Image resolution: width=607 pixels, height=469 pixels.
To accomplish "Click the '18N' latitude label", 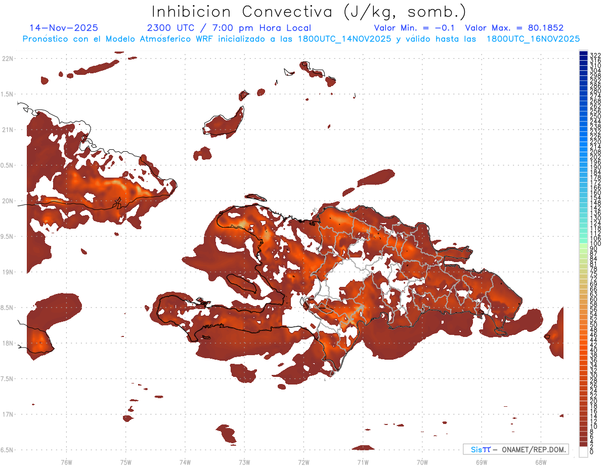I will pyautogui.click(x=8, y=343).
